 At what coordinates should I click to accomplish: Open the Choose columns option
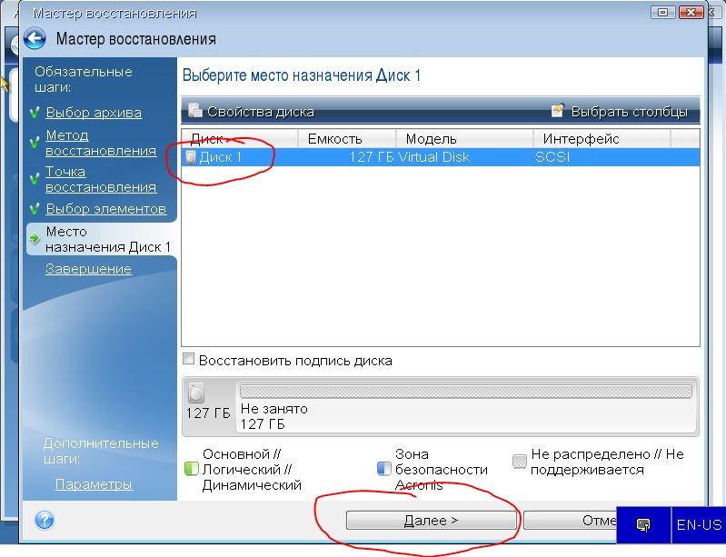(x=620, y=112)
